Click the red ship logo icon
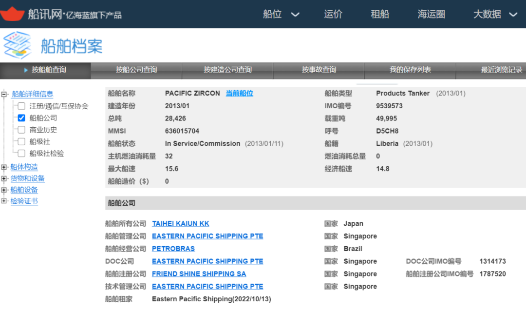The width and height of the screenshot is (526, 312). tap(12, 14)
